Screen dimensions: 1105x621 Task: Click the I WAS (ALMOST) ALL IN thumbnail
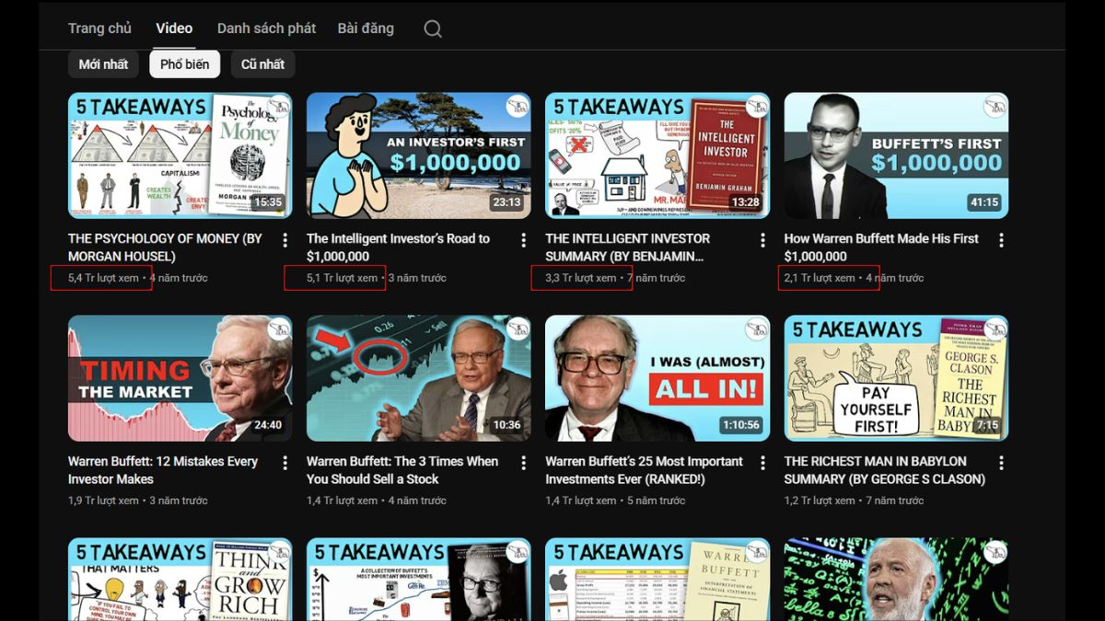coord(657,379)
